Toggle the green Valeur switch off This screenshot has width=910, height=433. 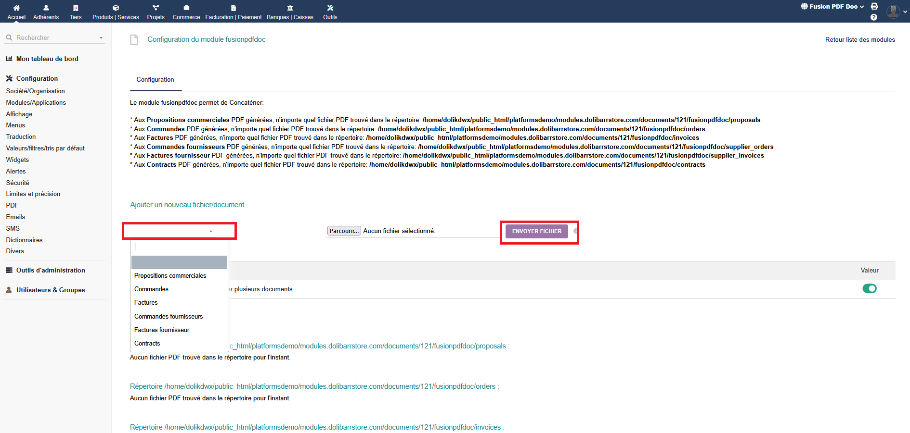869,288
